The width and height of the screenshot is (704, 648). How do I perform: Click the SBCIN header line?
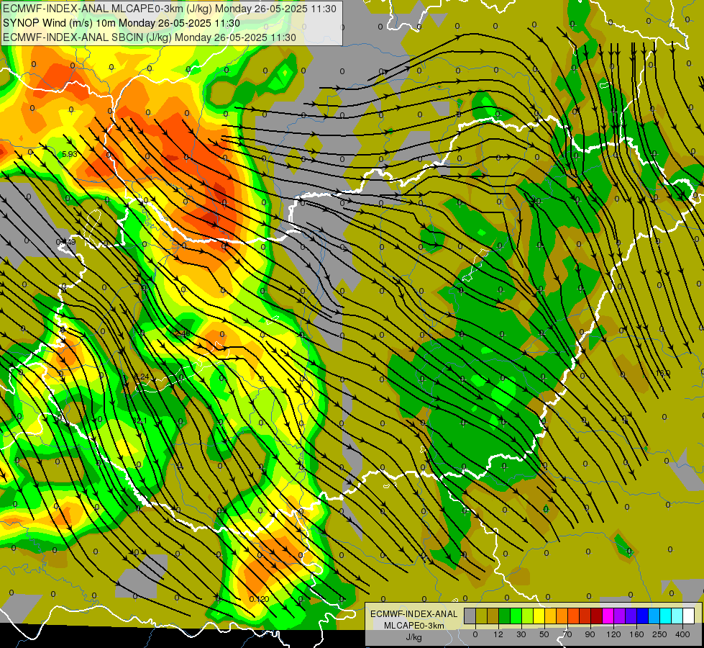[150, 37]
